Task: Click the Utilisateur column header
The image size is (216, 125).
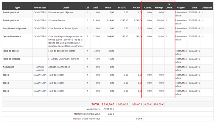Action: [x=207, y=7]
